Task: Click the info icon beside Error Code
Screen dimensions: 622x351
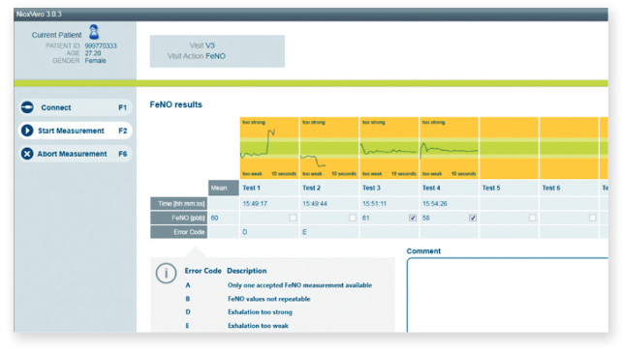Action: [166, 273]
